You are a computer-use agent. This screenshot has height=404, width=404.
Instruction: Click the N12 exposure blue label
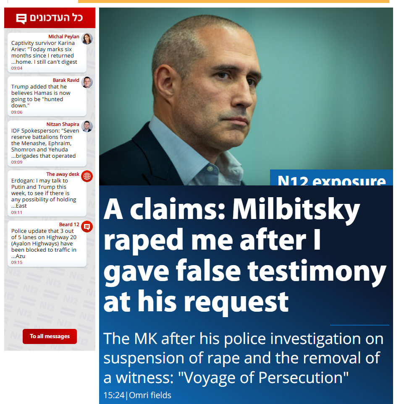tap(331, 178)
